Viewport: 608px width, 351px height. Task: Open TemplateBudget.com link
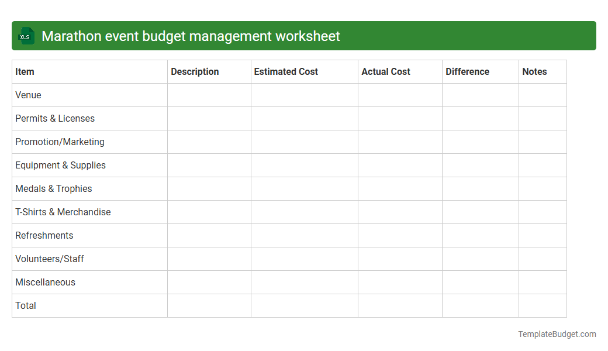point(557,334)
